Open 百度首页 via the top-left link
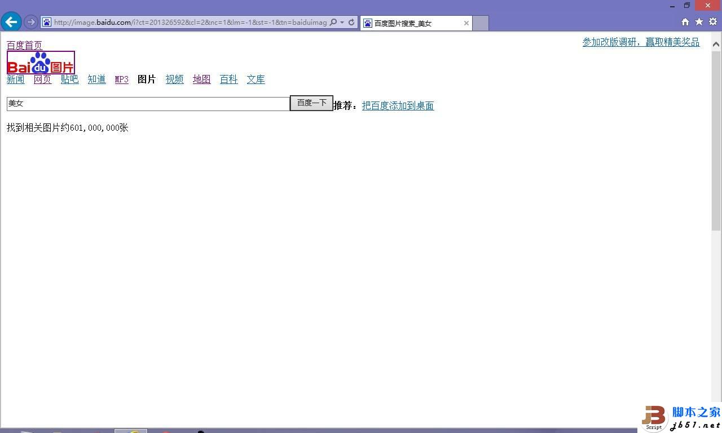Screen dimensions: 722x433 24,45
